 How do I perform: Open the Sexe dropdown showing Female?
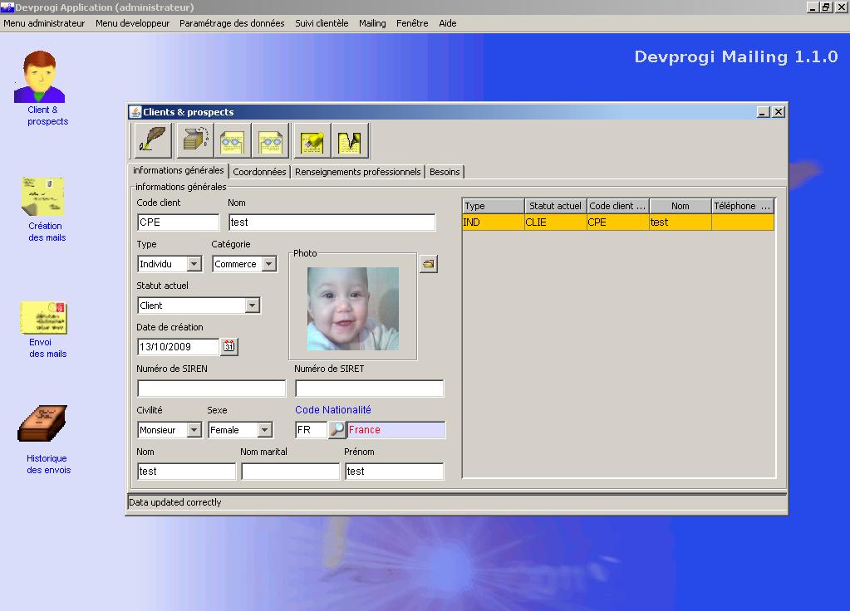click(264, 430)
